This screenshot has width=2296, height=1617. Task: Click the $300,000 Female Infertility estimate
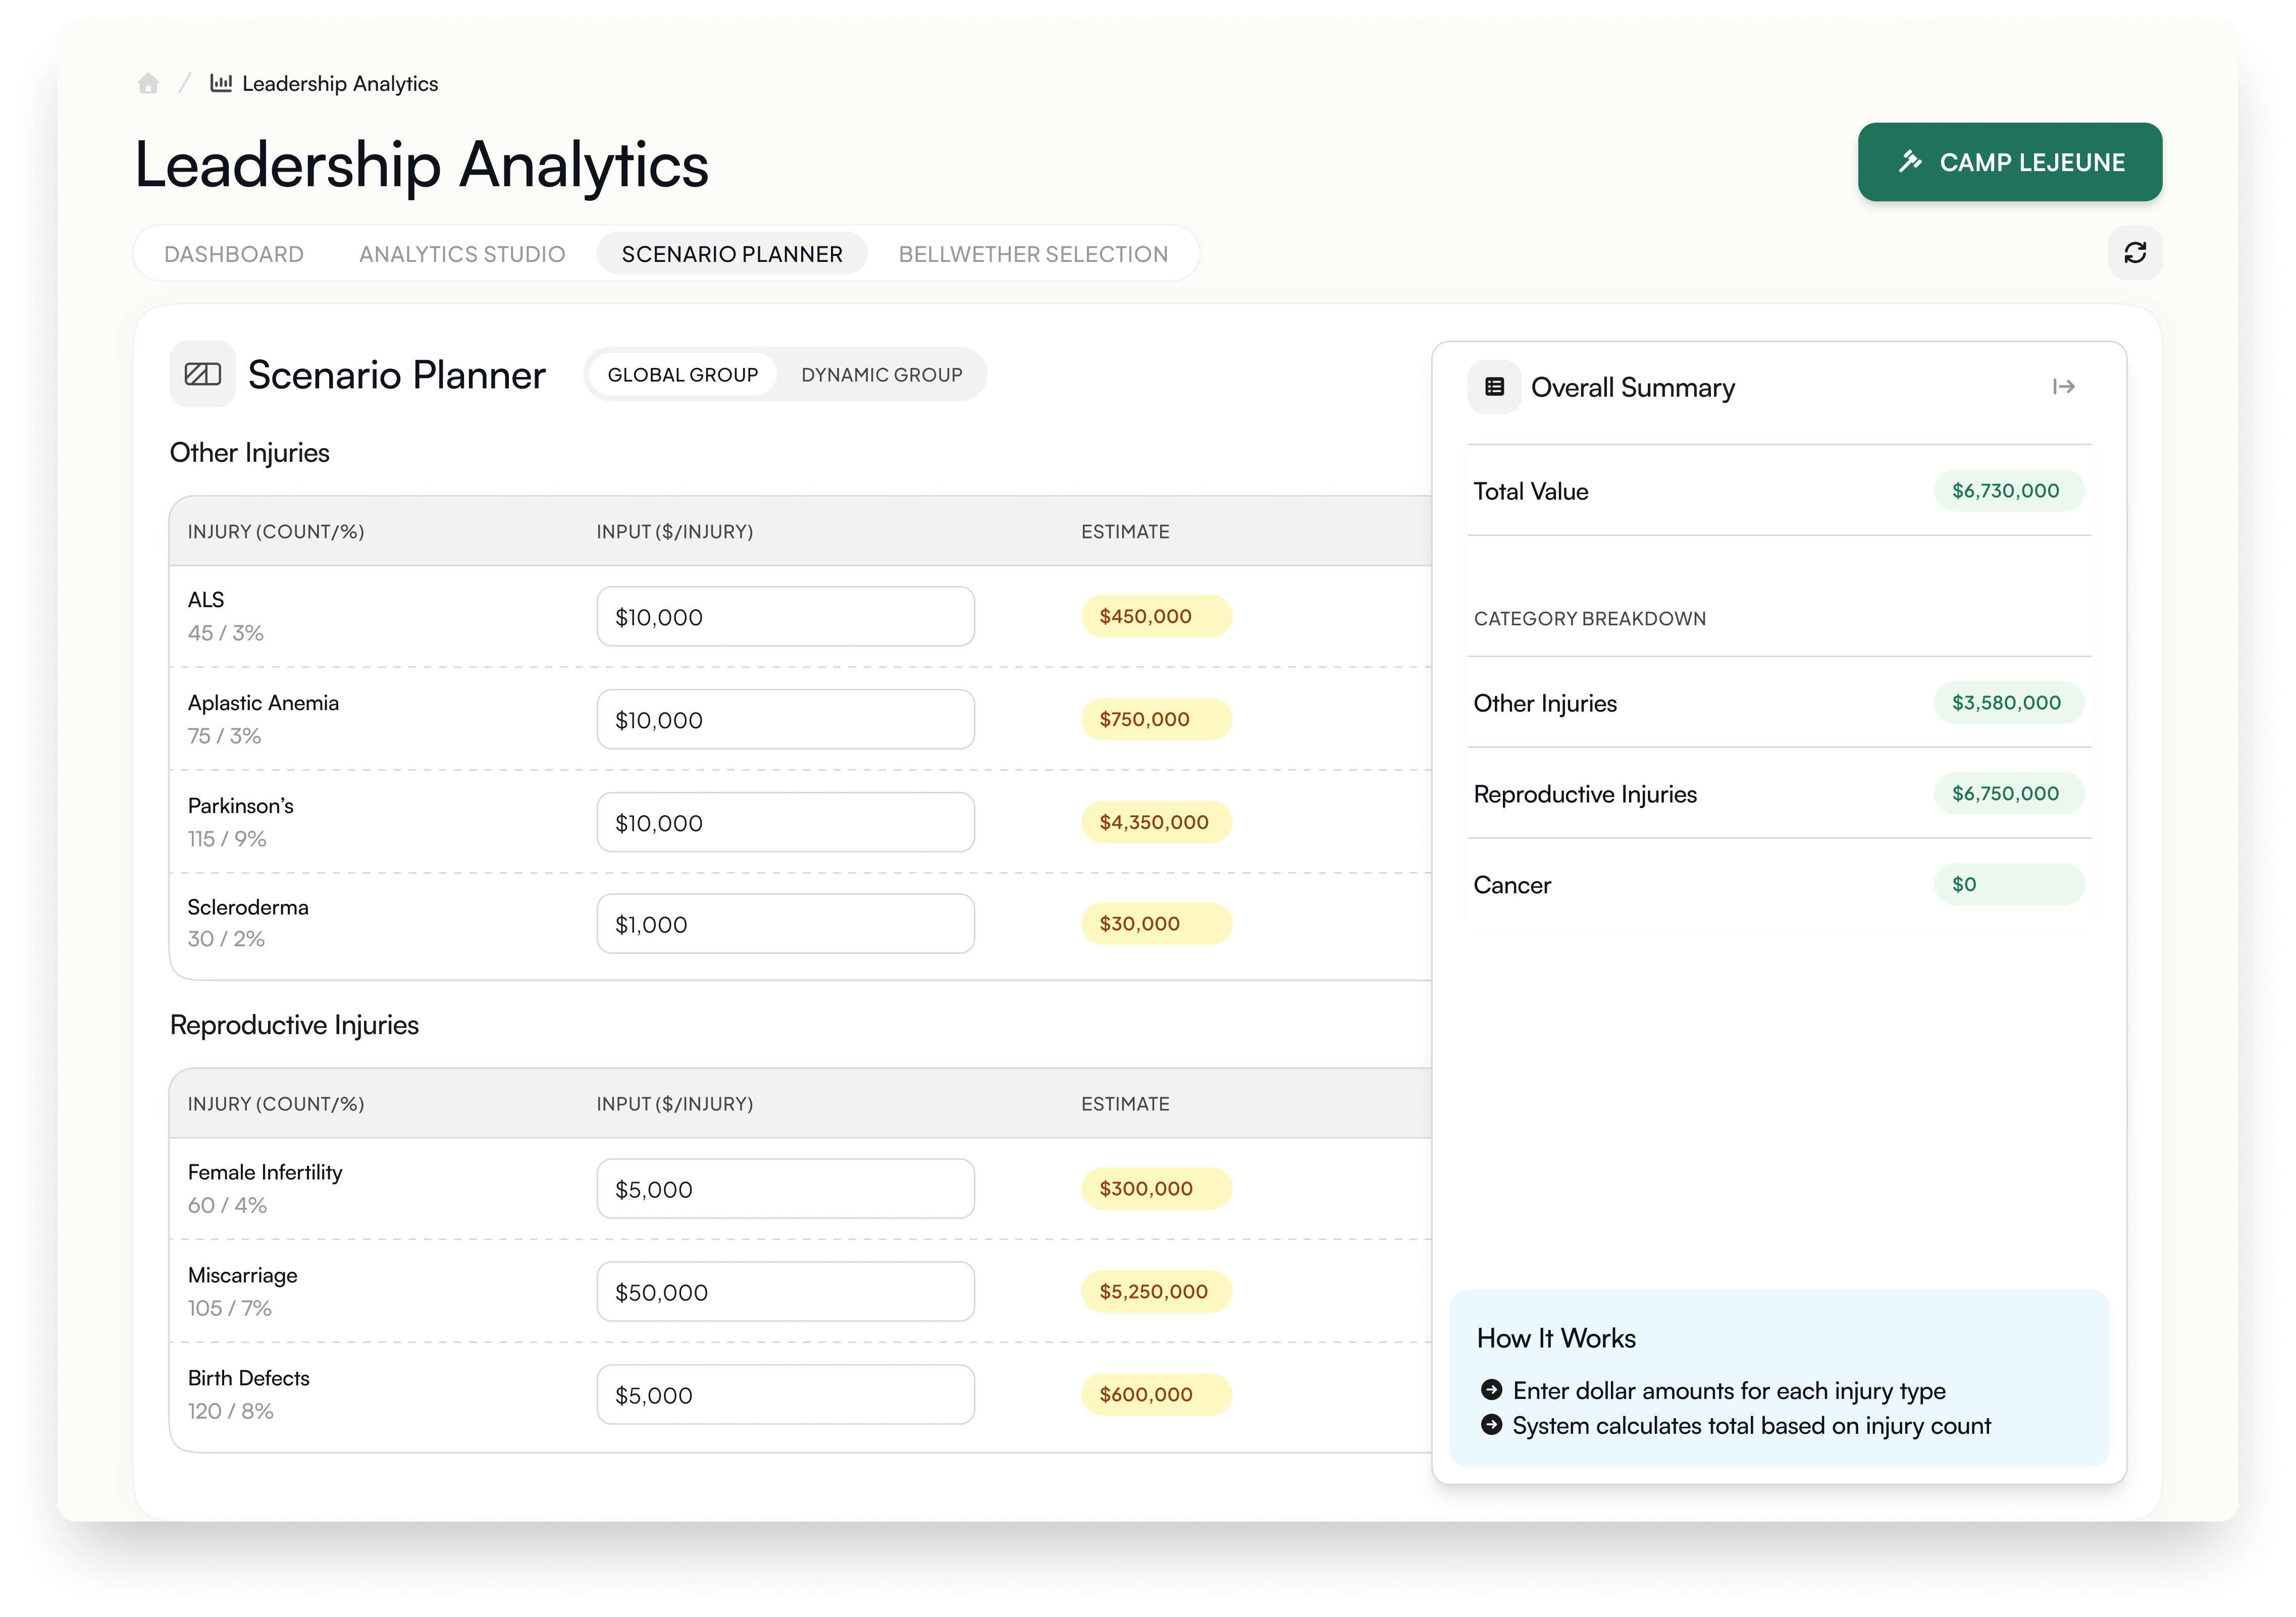point(1156,1189)
